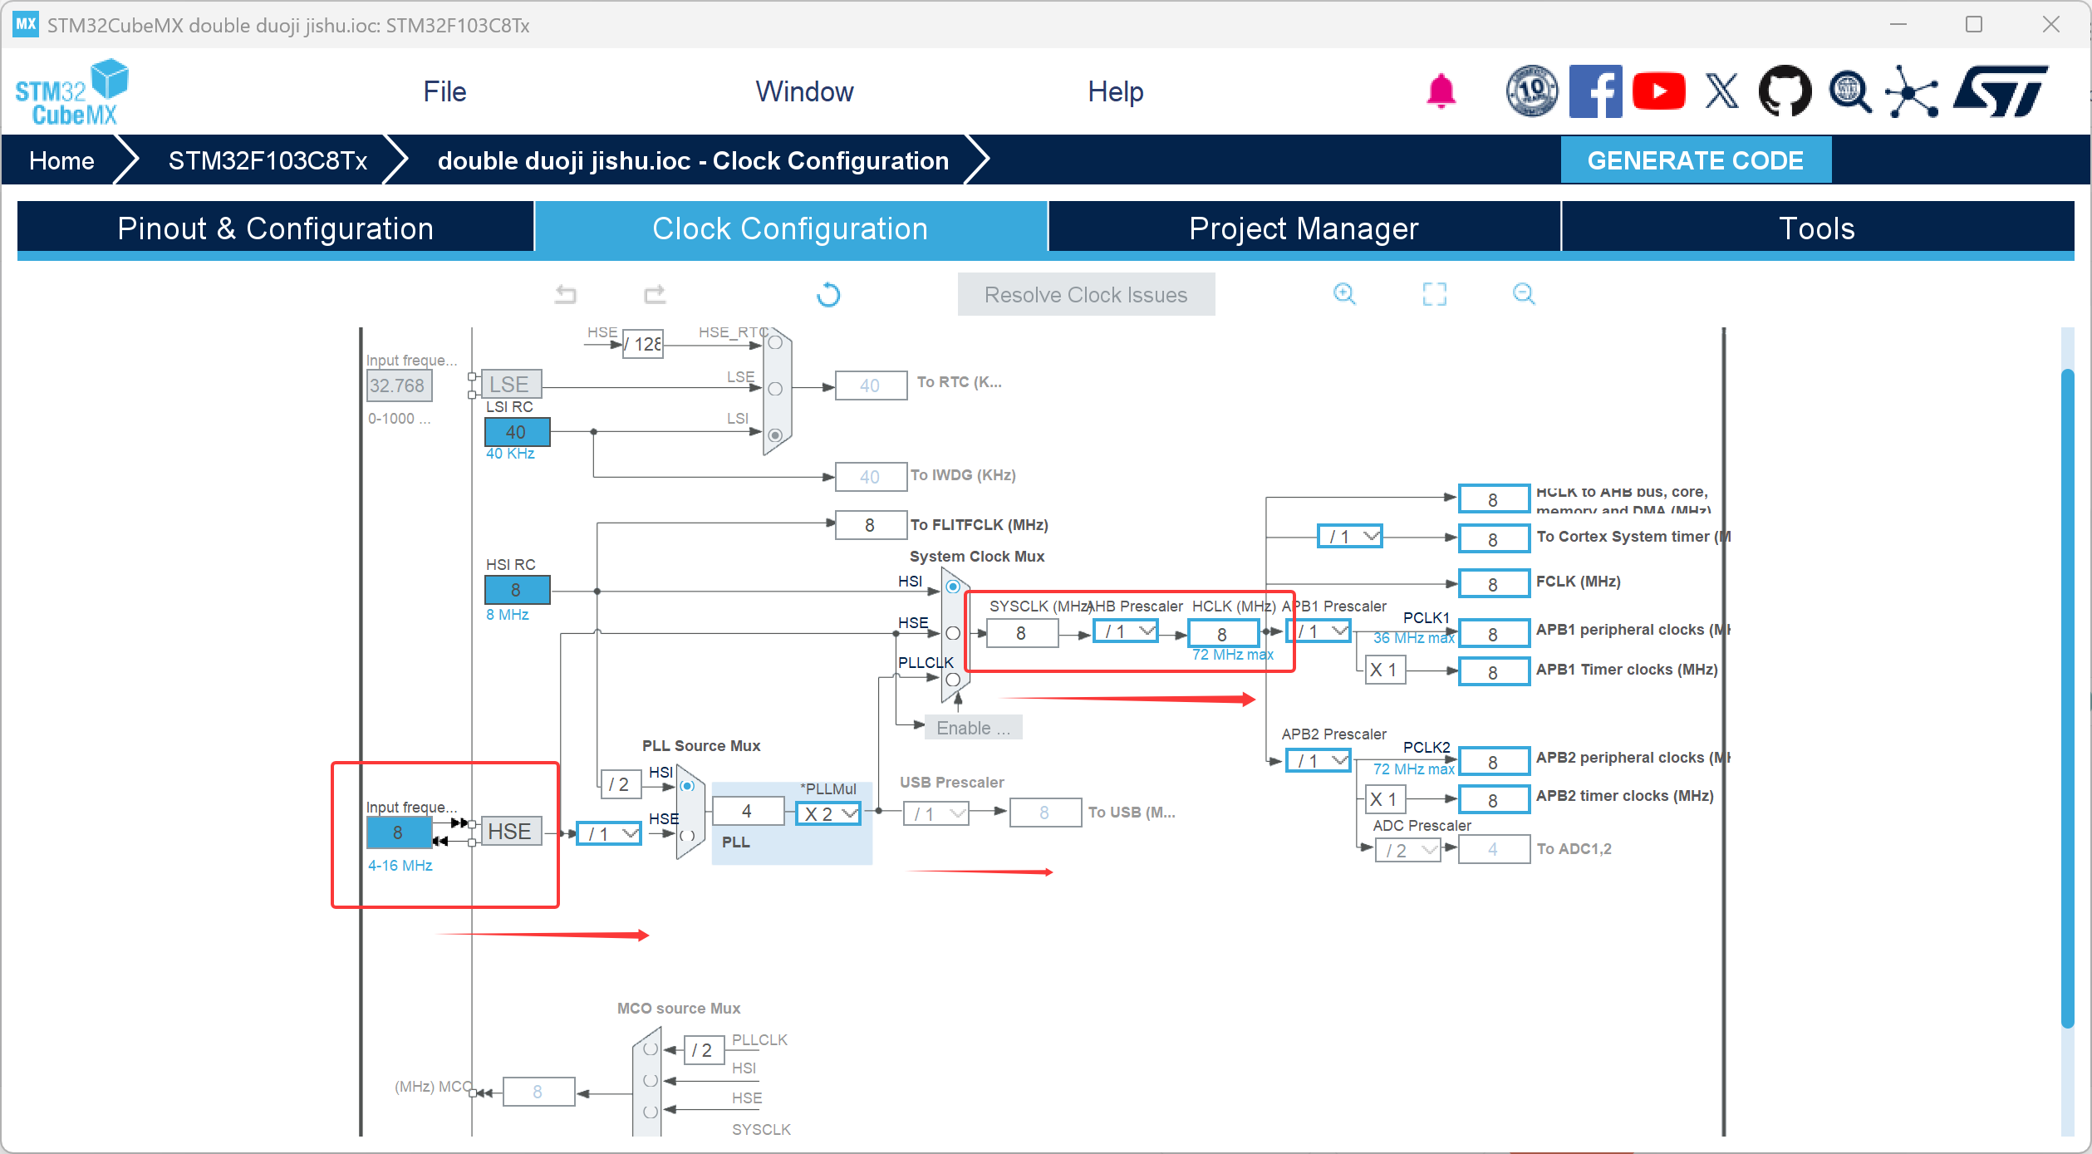Viewport: 2092px width, 1154px height.
Task: Select HSE in System Clock Mux
Action: click(x=953, y=633)
